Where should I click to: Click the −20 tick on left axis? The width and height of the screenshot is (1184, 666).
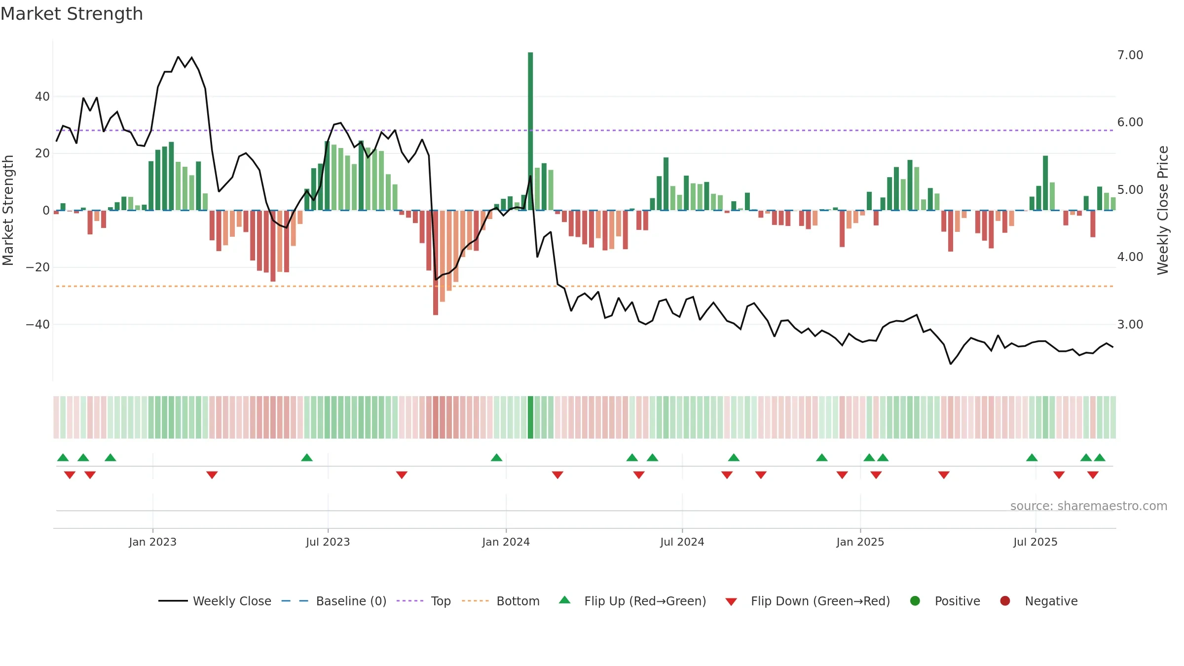(x=38, y=267)
